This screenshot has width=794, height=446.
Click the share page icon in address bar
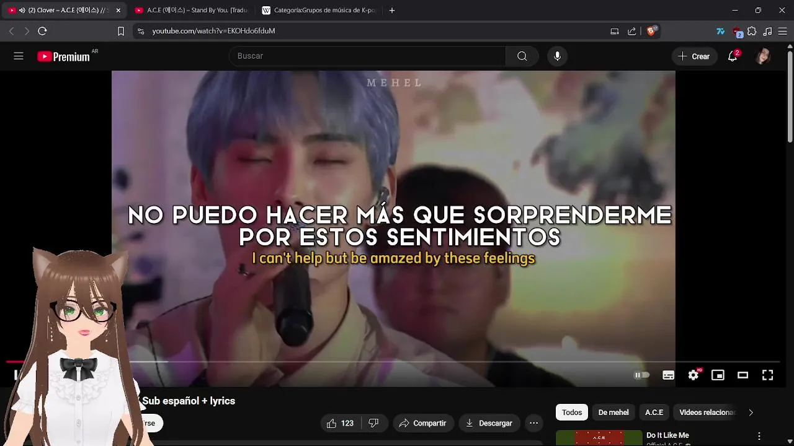pyautogui.click(x=631, y=31)
